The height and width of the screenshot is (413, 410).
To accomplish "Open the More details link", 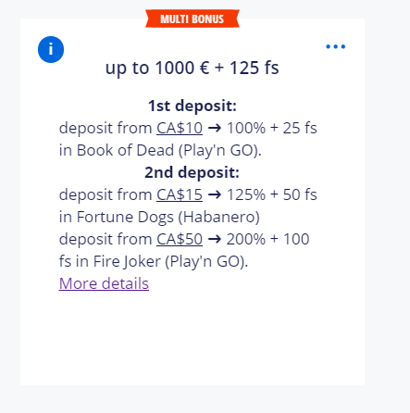I will pos(104,283).
